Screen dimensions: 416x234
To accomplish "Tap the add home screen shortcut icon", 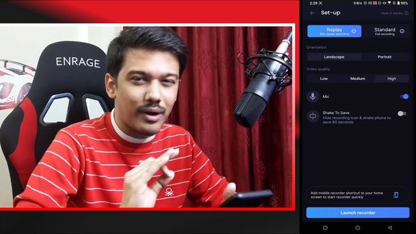I will click(x=396, y=195).
